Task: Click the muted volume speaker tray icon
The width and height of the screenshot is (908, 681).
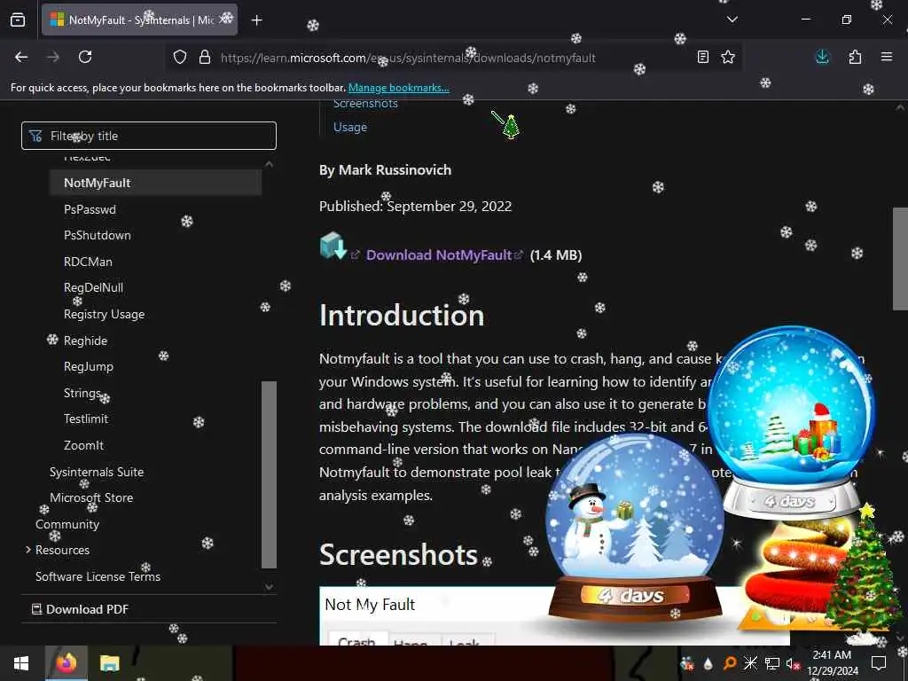Action: point(793,663)
